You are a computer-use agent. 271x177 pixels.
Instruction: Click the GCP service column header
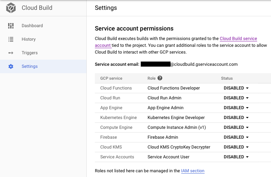(111, 78)
